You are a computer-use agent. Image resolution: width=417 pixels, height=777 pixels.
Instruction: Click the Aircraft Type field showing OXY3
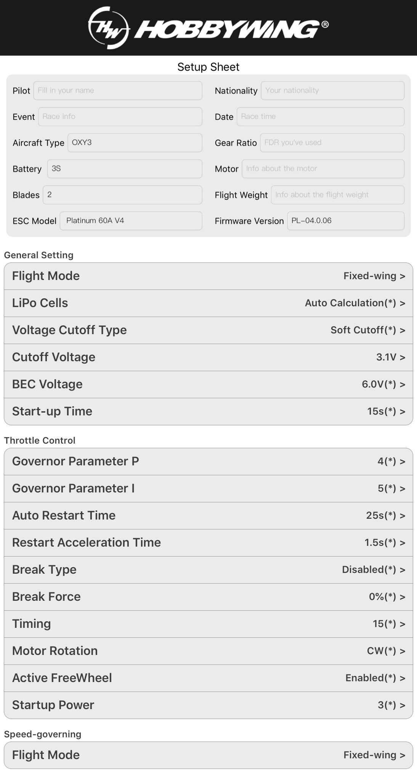135,143
